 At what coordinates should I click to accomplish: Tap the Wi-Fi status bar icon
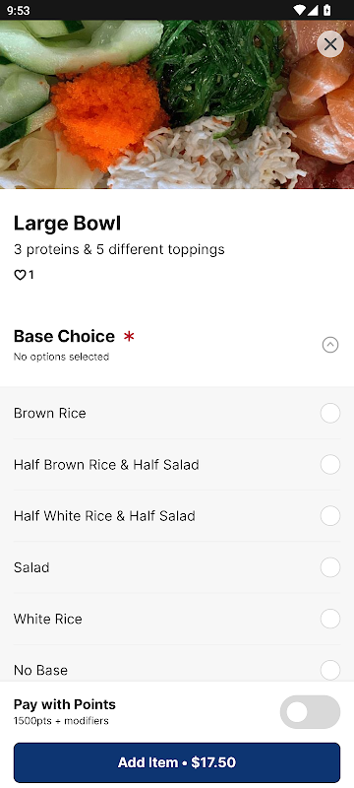tap(299, 10)
